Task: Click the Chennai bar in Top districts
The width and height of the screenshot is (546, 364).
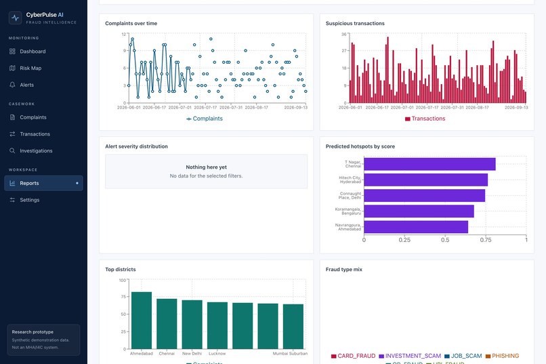Action: [x=167, y=324]
